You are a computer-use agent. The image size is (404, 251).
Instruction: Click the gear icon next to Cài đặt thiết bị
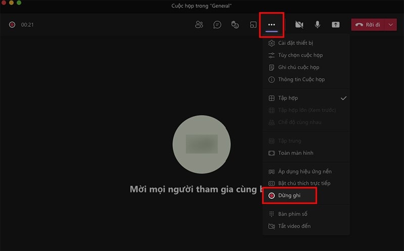271,43
